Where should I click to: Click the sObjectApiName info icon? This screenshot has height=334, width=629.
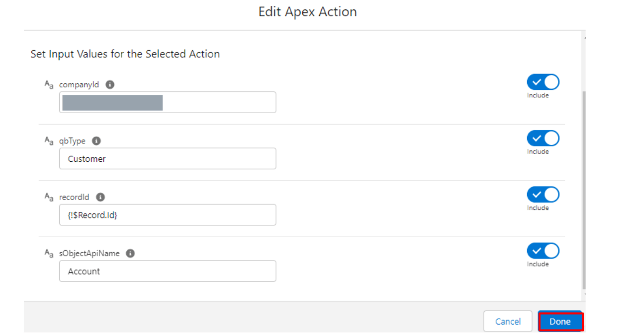[x=130, y=253]
